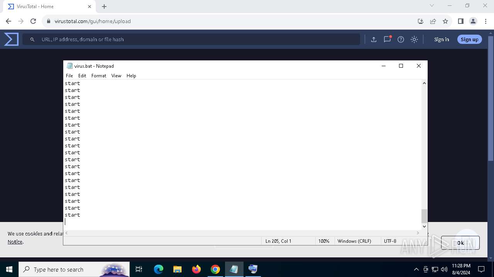Open the Notepad File menu
This screenshot has height=277, width=494.
[69, 76]
